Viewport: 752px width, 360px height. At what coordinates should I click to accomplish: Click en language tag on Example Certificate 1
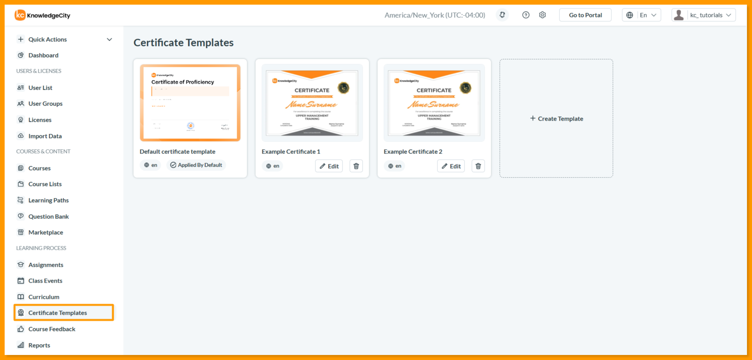point(272,166)
